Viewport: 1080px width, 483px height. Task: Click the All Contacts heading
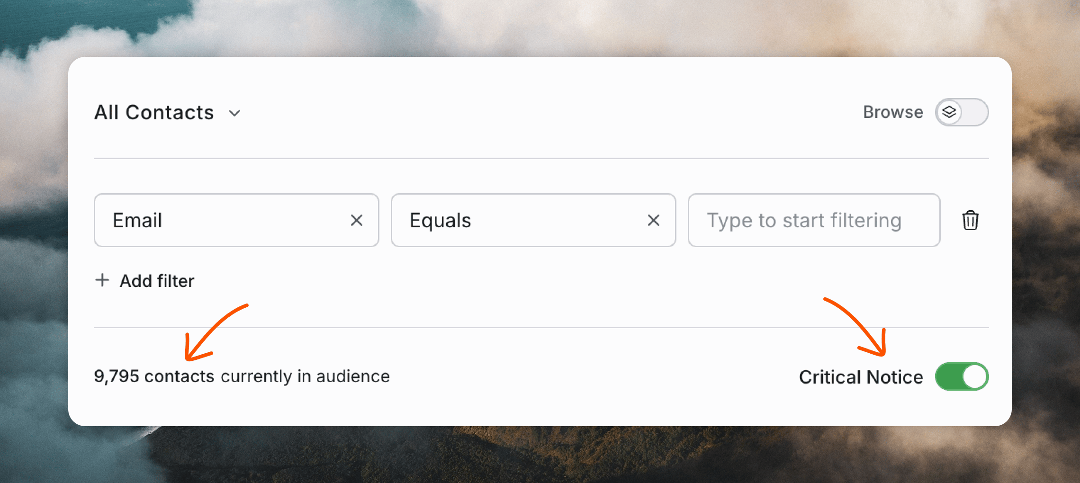(x=154, y=113)
